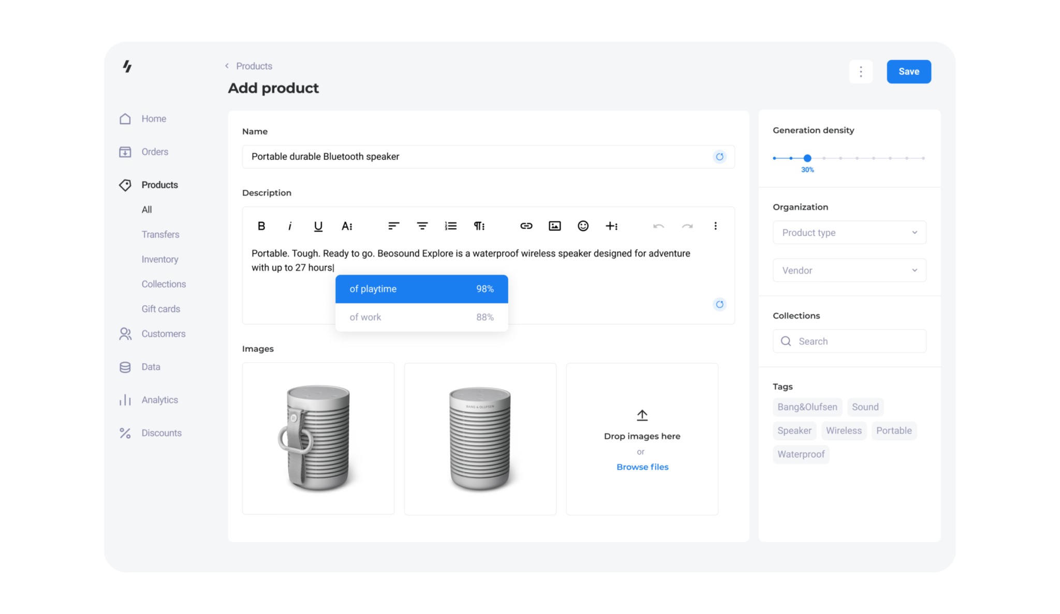Click the lightning logo icon
The height and width of the screenshot is (614, 1060).
(x=127, y=66)
